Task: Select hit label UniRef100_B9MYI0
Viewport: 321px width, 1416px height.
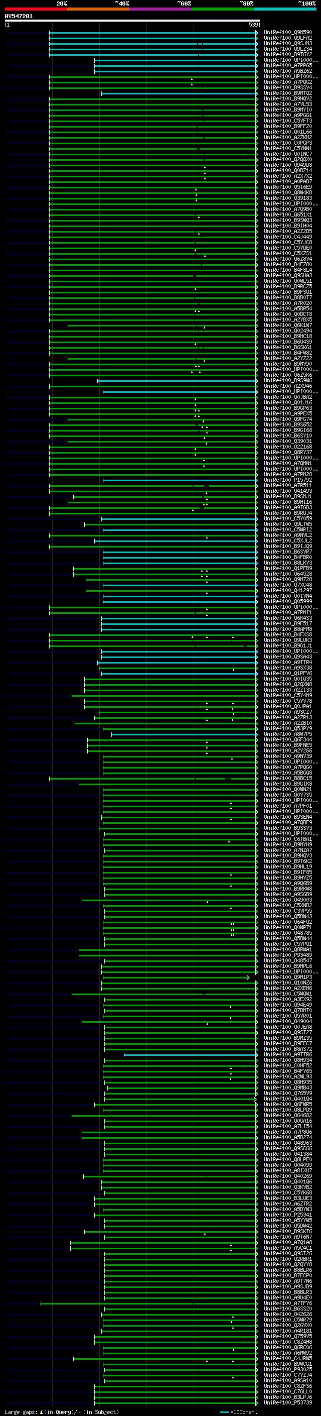Action: [x=288, y=110]
